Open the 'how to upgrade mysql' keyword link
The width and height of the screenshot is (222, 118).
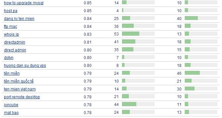click(24, 3)
